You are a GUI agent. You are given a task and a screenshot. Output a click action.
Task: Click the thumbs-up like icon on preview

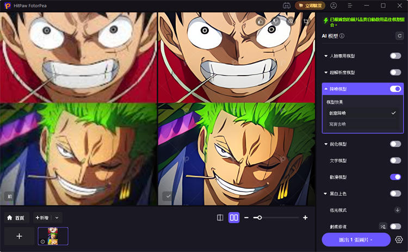260,21
